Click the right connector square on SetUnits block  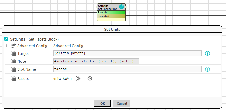point(126,7)
